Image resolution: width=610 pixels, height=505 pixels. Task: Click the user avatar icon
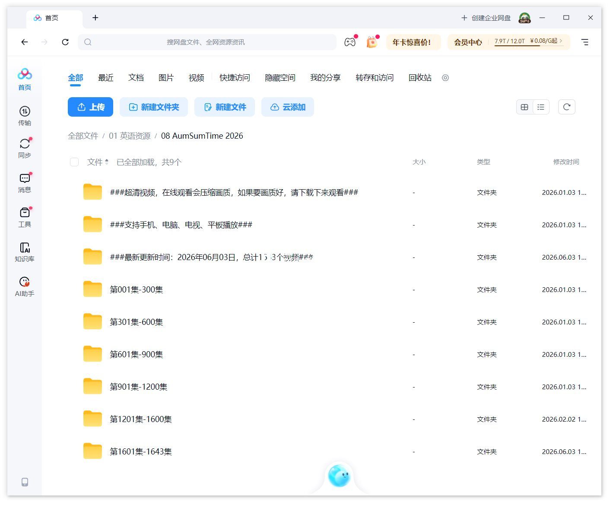(x=525, y=18)
